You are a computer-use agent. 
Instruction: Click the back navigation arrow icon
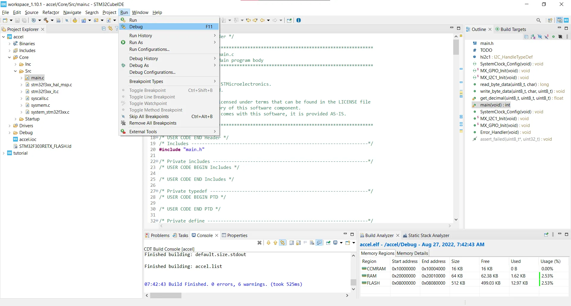(262, 20)
